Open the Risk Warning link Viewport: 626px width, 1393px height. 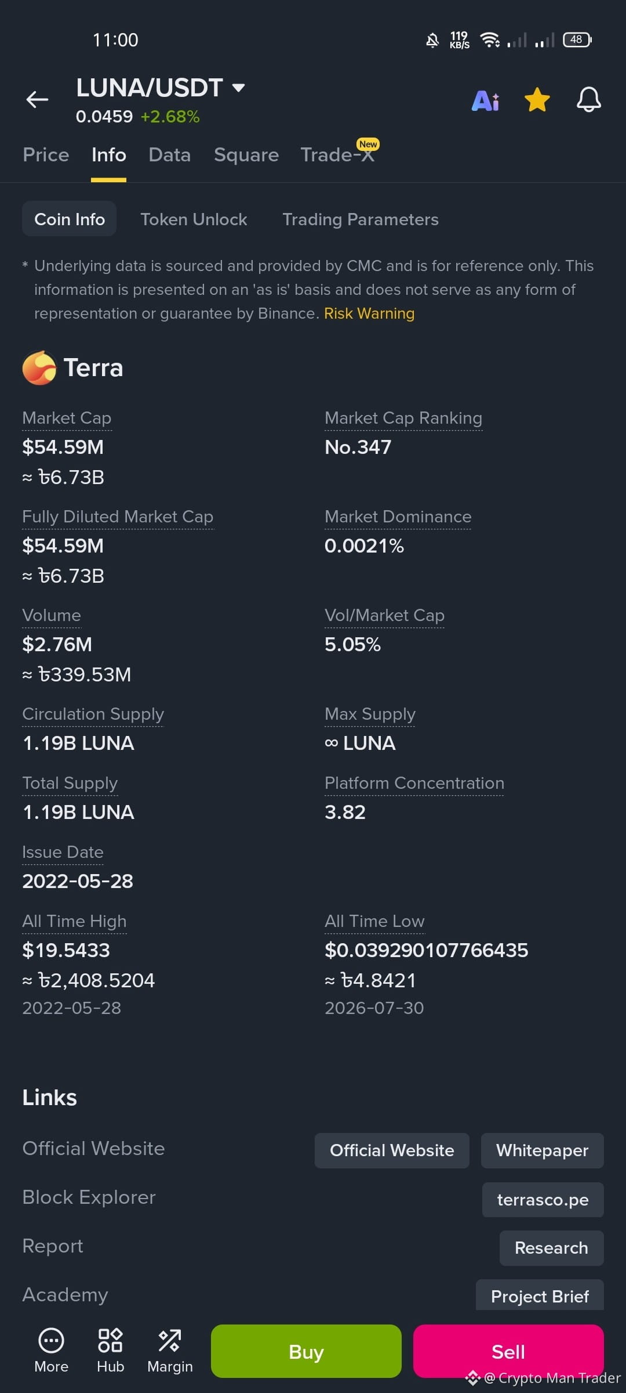[x=369, y=313]
